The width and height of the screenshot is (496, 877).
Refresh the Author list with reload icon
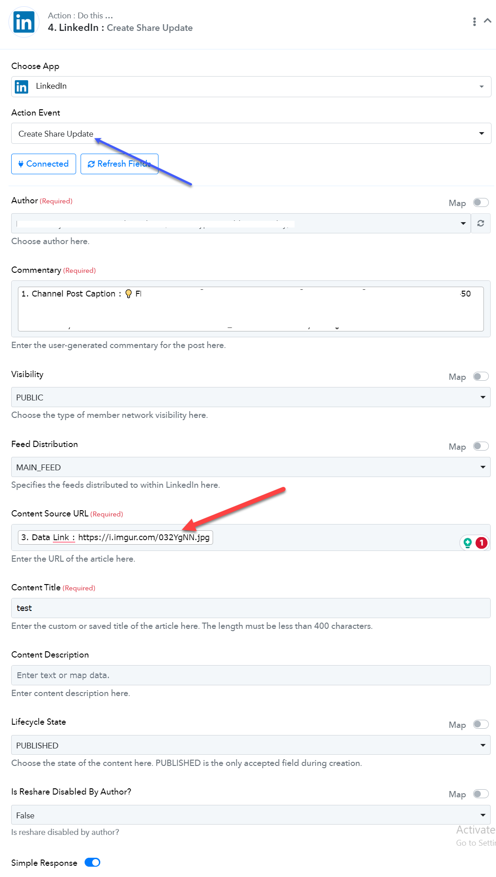pos(481,223)
